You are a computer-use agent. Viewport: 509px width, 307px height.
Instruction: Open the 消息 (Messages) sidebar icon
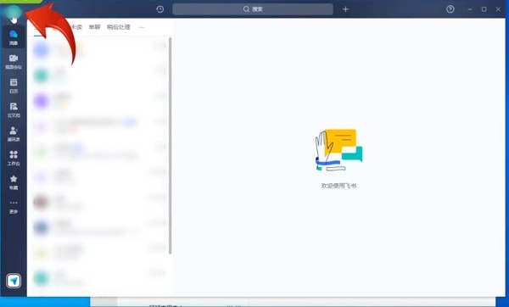(x=14, y=37)
